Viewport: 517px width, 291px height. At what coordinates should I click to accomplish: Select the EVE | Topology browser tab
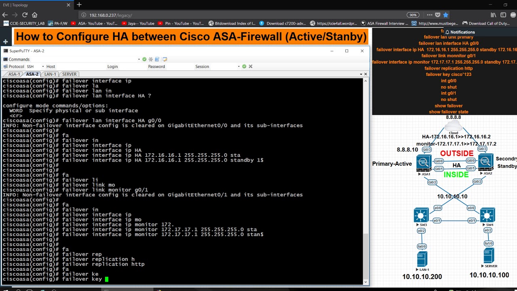34,5
